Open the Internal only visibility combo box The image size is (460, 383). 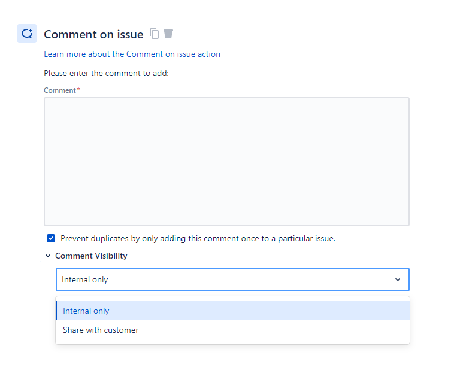click(x=232, y=279)
